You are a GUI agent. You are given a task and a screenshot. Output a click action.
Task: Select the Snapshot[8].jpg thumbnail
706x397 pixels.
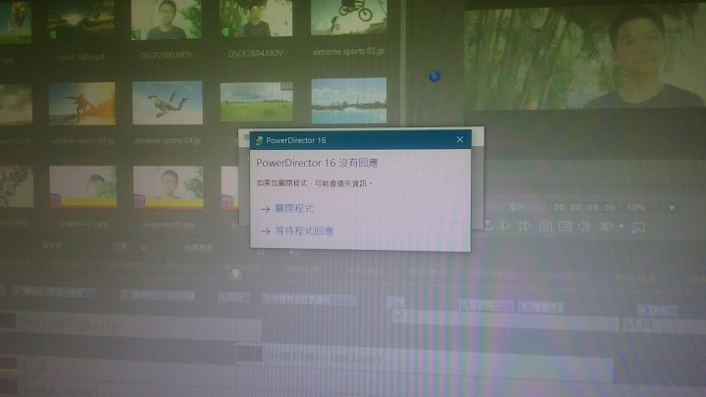[x=168, y=187]
